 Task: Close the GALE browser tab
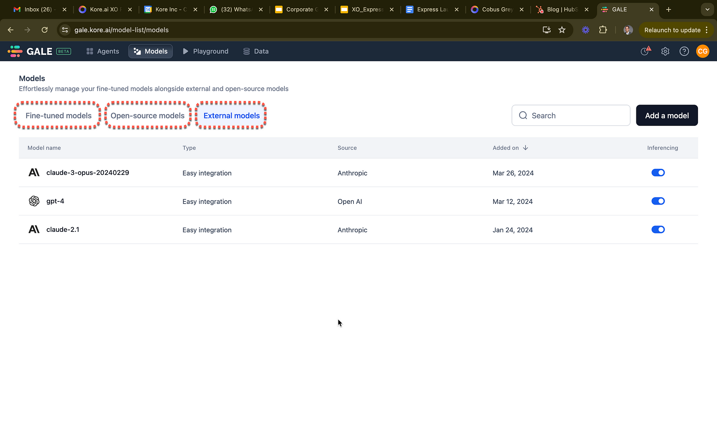[651, 10]
